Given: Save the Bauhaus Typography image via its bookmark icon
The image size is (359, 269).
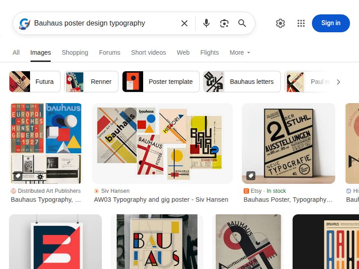Looking at the screenshot, I should (18, 176).
